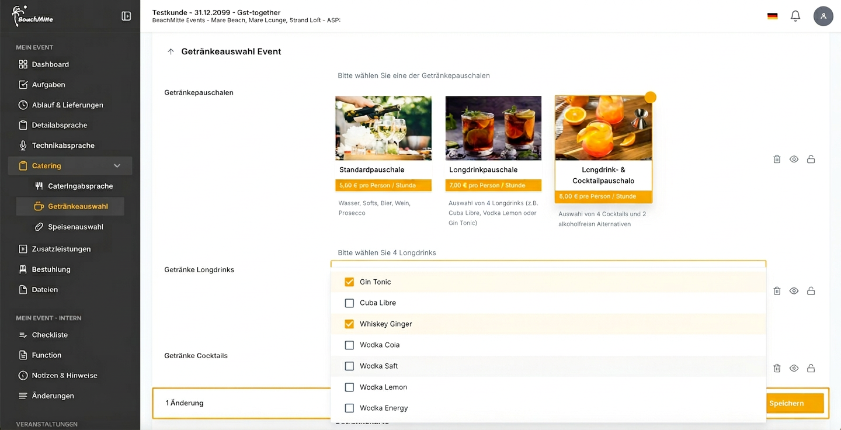Viewport: 841px width, 430px height.
Task: Toggle the eye preview icon for Getränkepauschalen
Action: pyautogui.click(x=794, y=159)
